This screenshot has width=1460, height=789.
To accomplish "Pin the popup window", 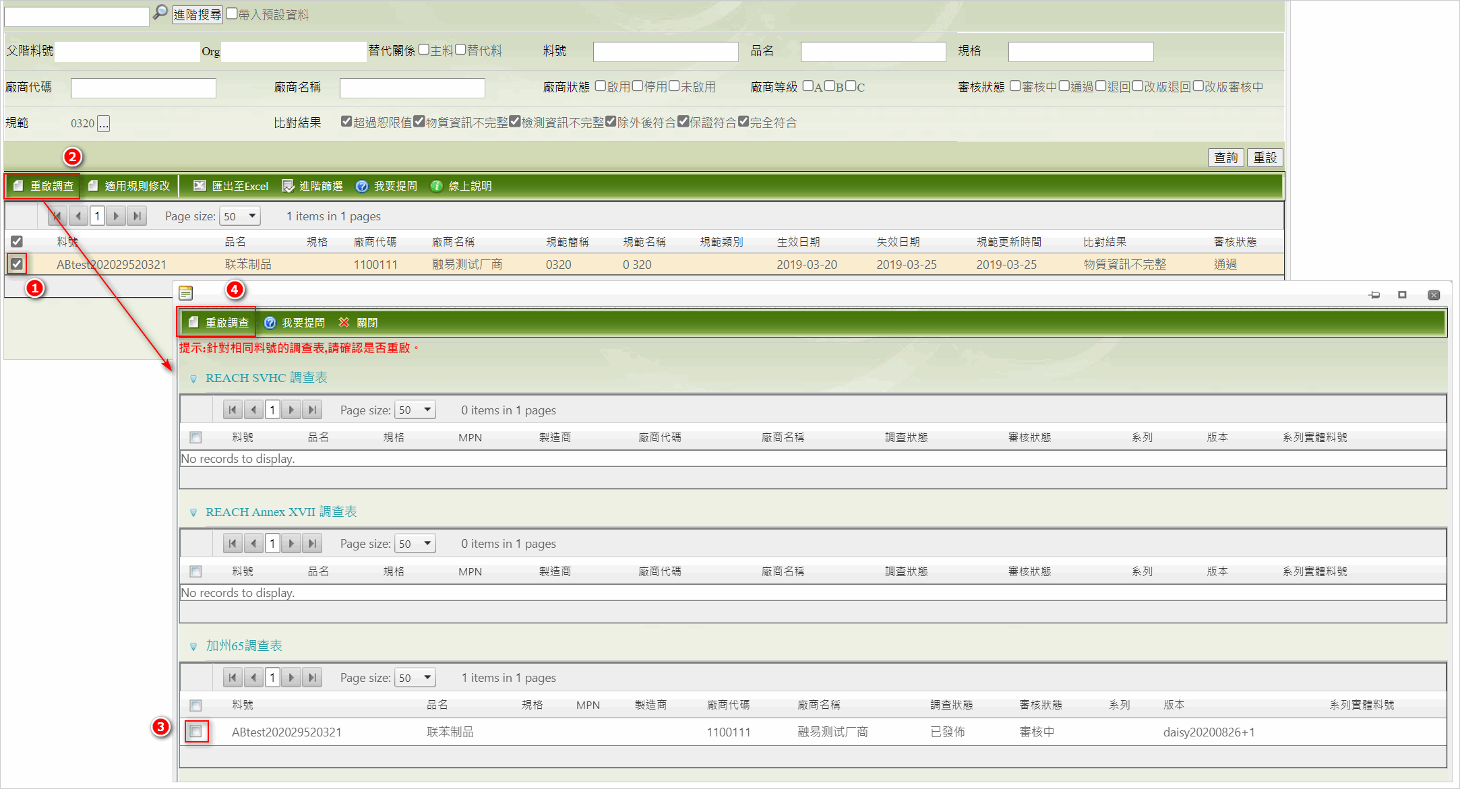I will [1375, 295].
